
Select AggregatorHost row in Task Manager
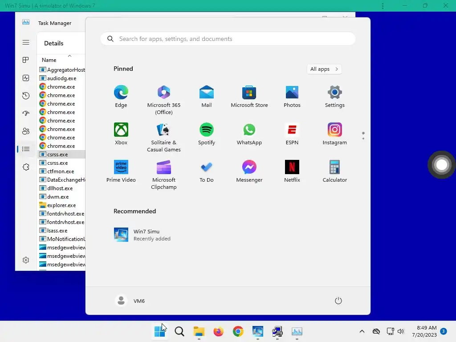[62, 70]
